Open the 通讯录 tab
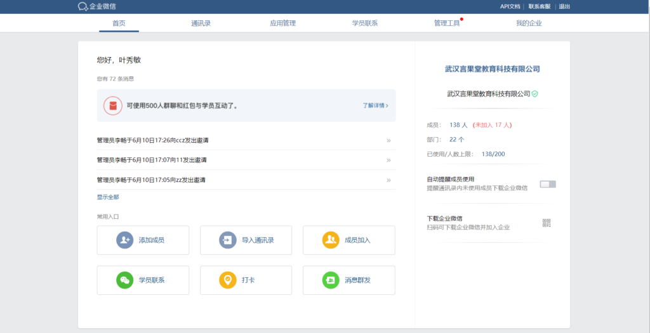The width and height of the screenshot is (650, 333). [201, 23]
